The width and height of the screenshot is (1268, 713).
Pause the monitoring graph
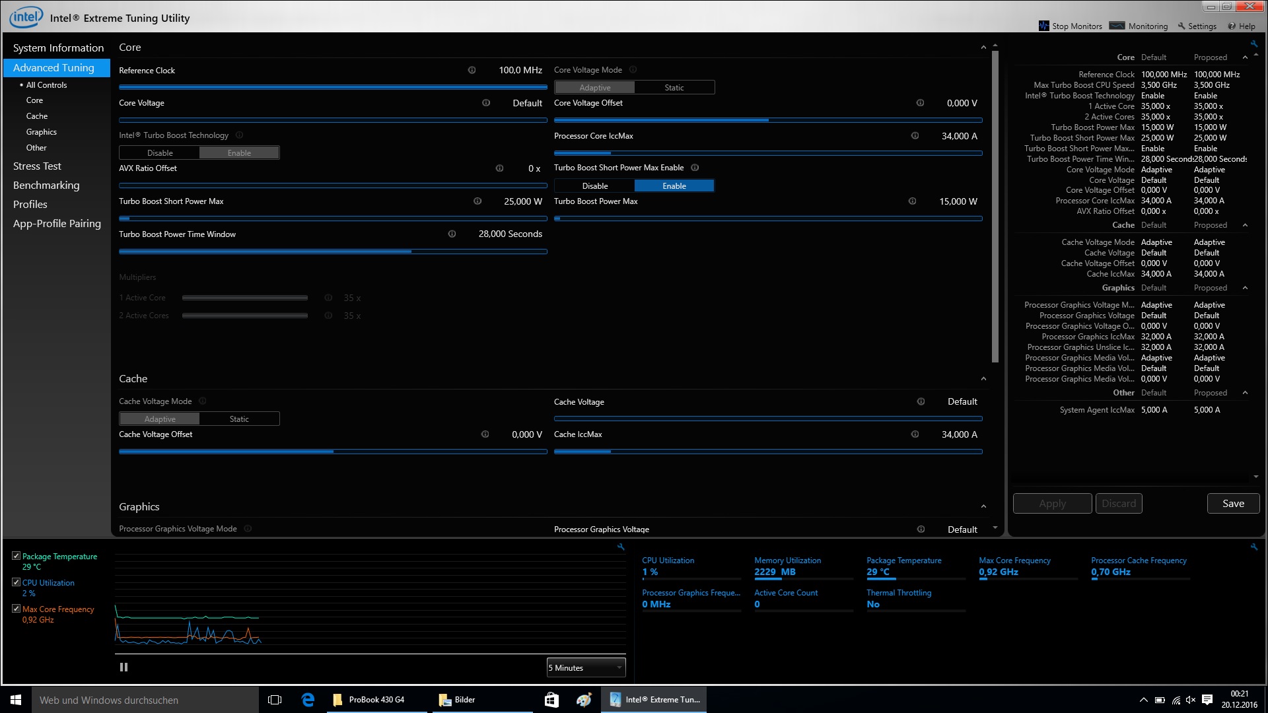(x=123, y=667)
